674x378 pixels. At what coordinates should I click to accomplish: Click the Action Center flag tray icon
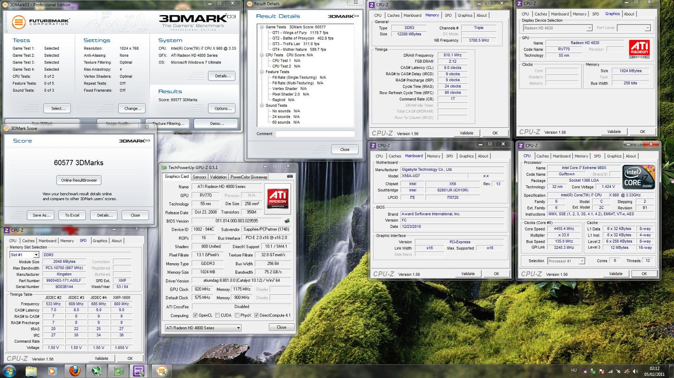coord(602,371)
